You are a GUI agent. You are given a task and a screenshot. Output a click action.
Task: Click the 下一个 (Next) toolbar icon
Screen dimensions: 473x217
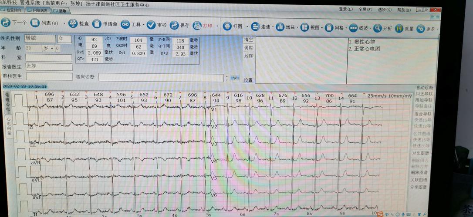coord(6,22)
